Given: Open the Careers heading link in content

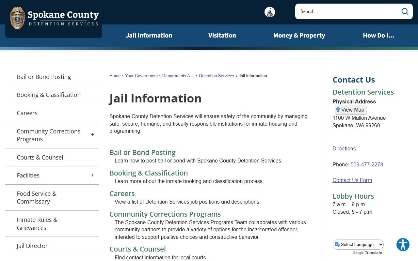Looking at the screenshot, I should pyautogui.click(x=122, y=194).
